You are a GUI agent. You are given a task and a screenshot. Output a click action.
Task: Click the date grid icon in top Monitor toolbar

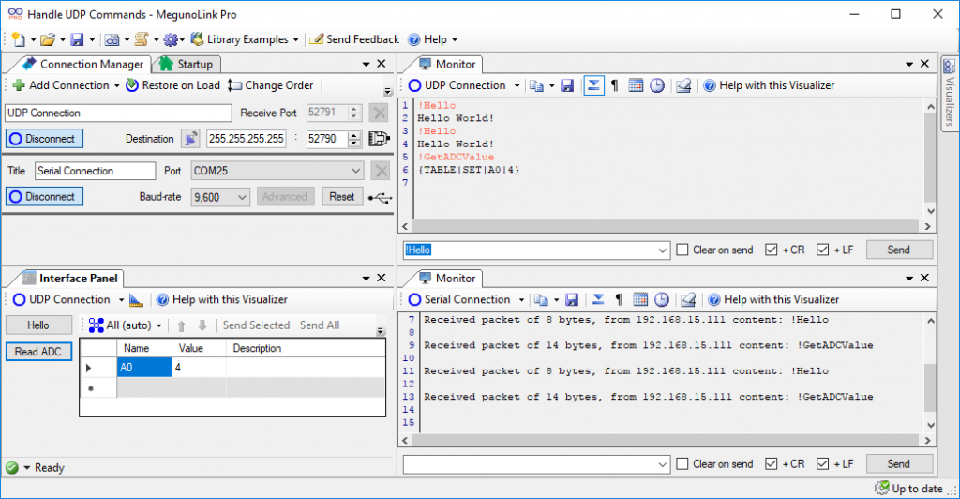pyautogui.click(x=636, y=85)
